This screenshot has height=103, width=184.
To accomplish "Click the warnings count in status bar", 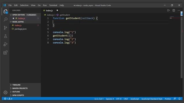I will tap(10, 99).
